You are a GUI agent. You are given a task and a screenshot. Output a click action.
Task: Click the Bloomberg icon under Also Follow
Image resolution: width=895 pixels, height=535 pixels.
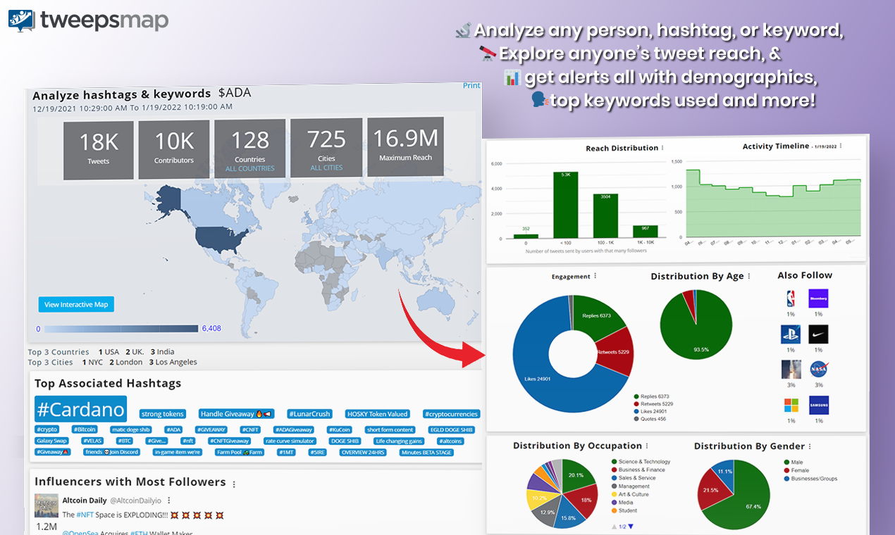coord(818,298)
